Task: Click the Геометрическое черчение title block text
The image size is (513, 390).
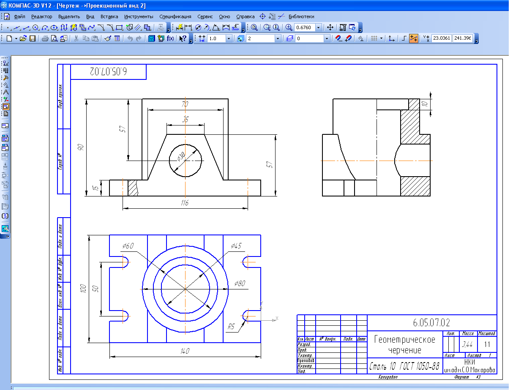Action: 404,344
